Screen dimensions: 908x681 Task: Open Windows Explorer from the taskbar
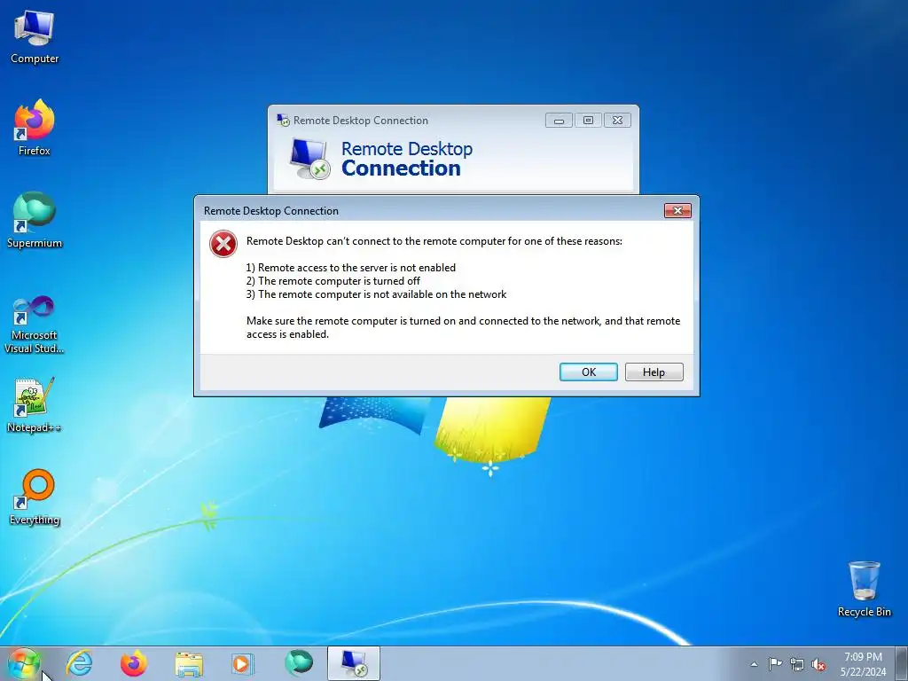[189, 664]
